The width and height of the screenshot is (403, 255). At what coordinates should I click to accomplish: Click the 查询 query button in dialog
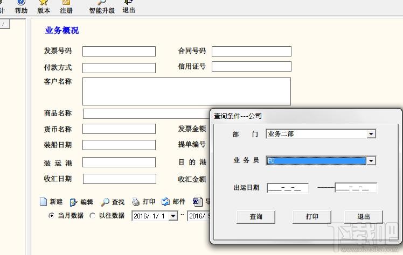256,217
